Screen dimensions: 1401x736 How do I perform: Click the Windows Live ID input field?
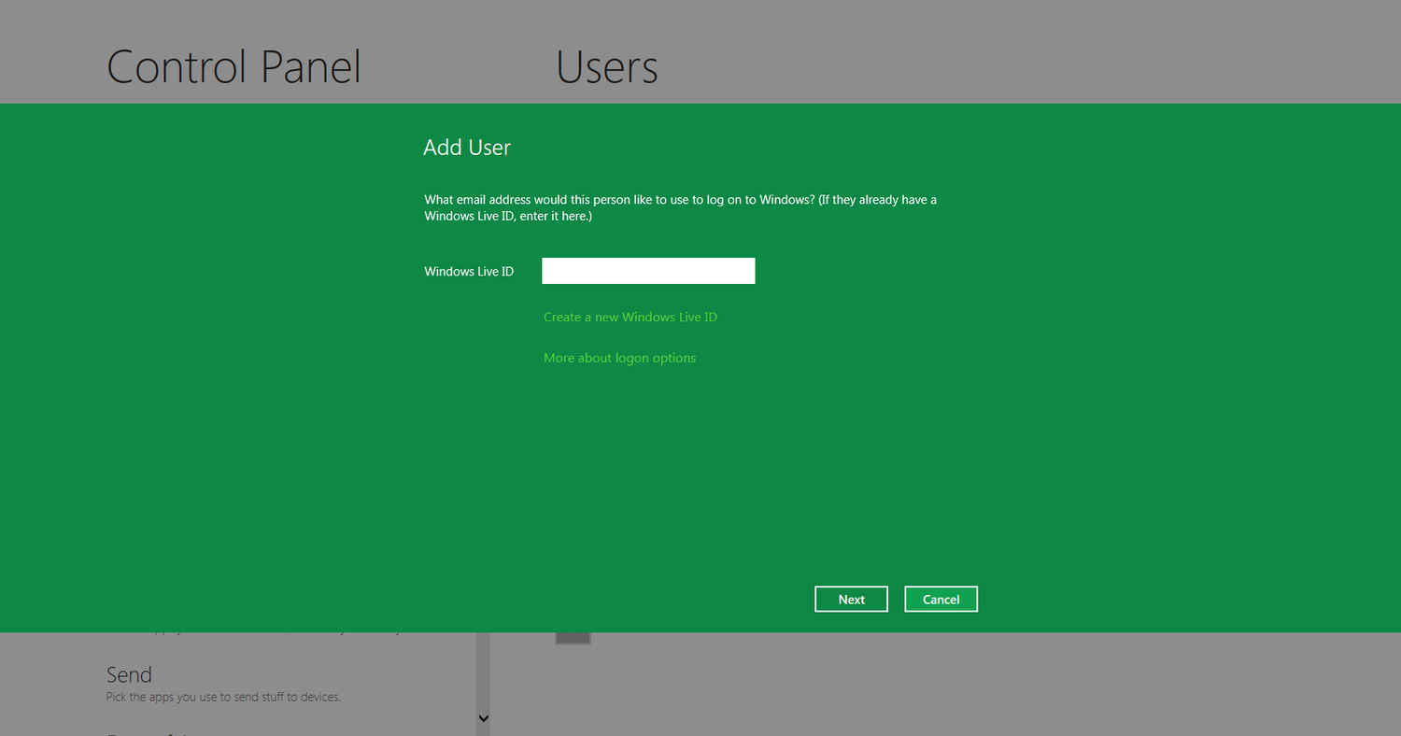coord(648,271)
